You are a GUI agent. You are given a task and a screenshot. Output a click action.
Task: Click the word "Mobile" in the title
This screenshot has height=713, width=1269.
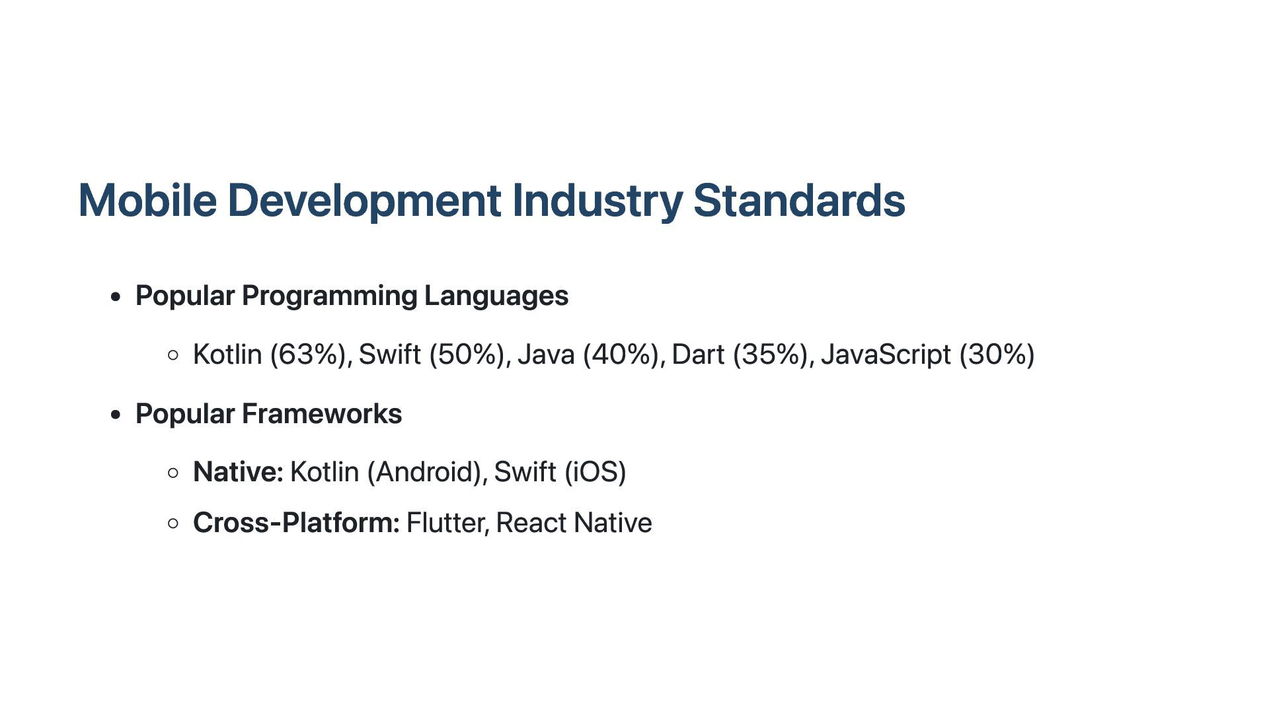[147, 200]
